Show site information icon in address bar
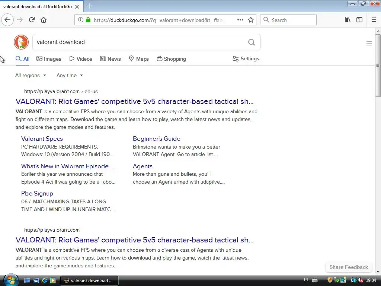 point(80,20)
